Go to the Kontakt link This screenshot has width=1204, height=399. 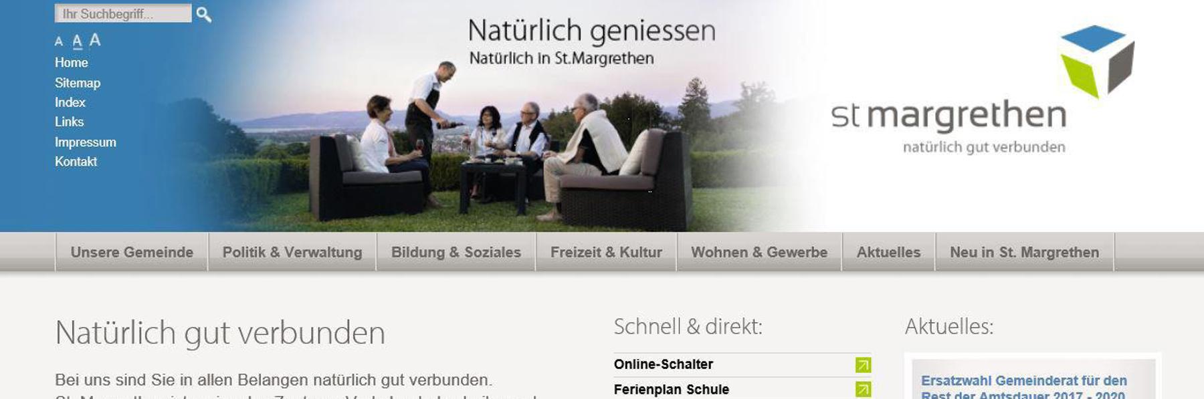[x=76, y=162]
